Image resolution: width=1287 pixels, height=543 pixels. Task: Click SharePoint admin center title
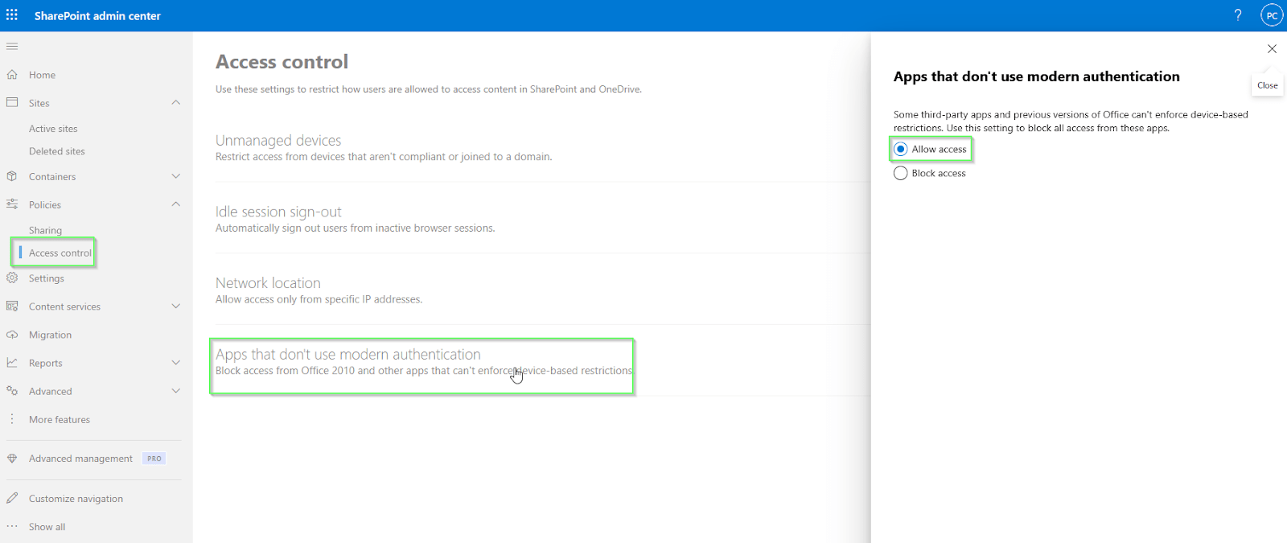[x=97, y=15]
